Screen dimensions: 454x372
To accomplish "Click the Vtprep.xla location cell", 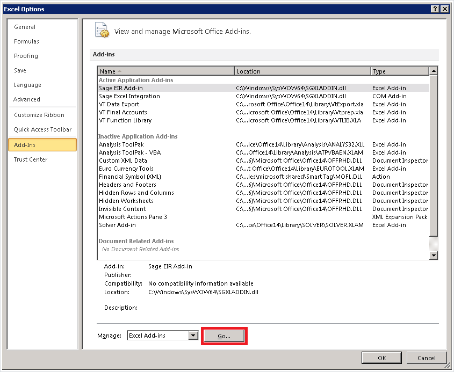I will 299,112.
